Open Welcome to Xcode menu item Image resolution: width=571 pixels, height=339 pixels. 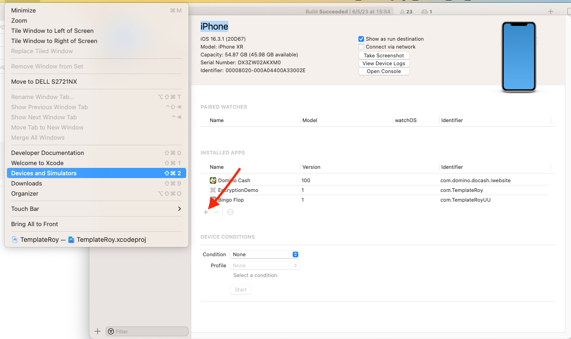click(x=96, y=163)
